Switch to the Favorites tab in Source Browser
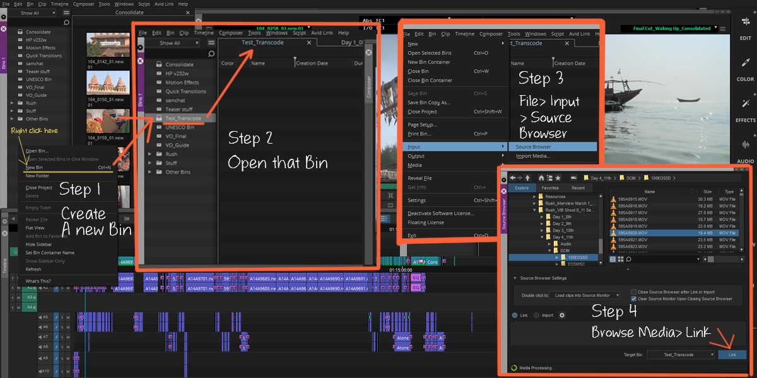The height and width of the screenshot is (378, 757). [x=549, y=188]
